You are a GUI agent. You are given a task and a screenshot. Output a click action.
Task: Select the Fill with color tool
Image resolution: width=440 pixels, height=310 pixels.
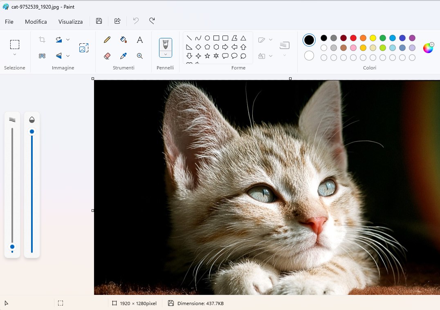(x=123, y=40)
